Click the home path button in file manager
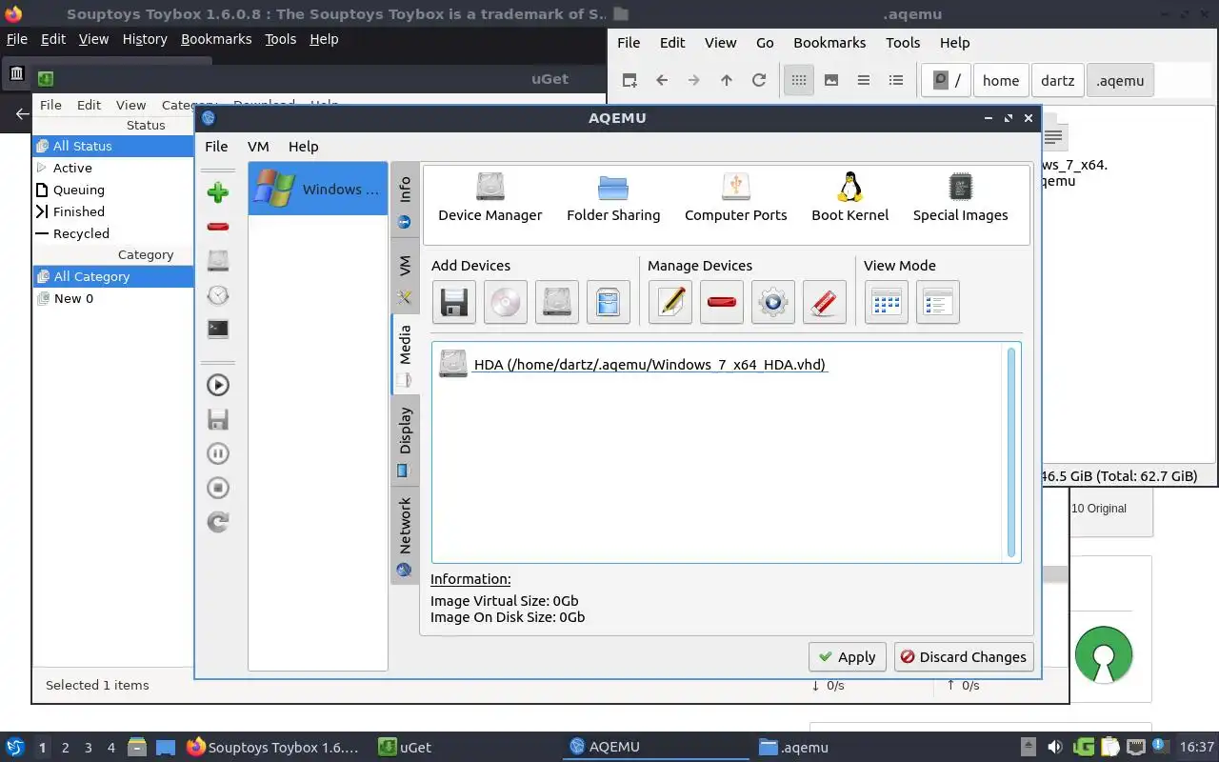Image resolution: width=1219 pixels, height=762 pixels. point(1001,81)
